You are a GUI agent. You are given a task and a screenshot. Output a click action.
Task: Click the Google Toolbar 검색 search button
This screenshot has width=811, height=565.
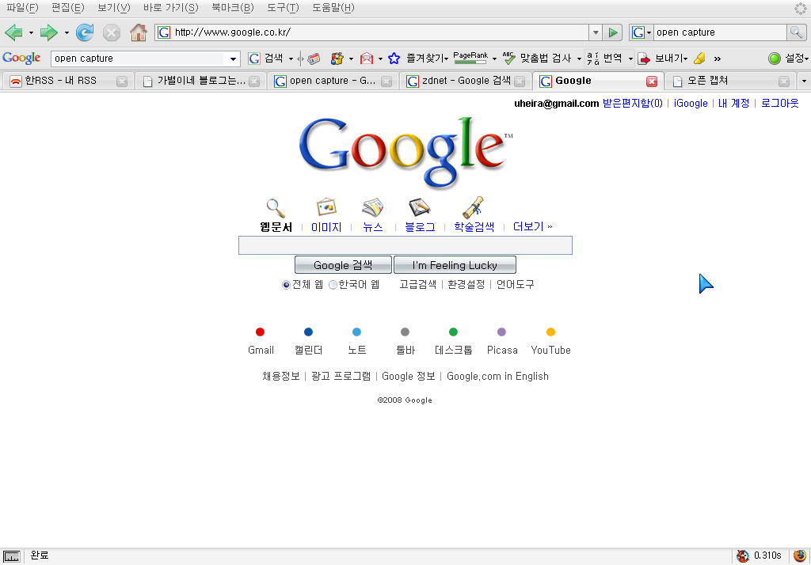[x=266, y=59]
